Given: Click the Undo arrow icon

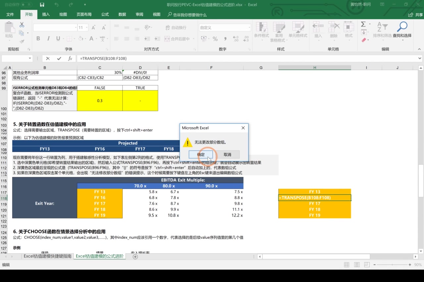Looking at the screenshot, I should 57,5.
